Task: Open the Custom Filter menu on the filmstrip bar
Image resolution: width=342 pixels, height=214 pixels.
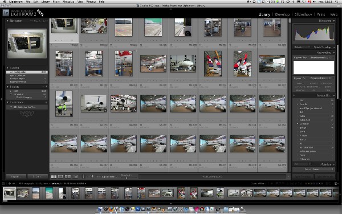Action: 259,183
